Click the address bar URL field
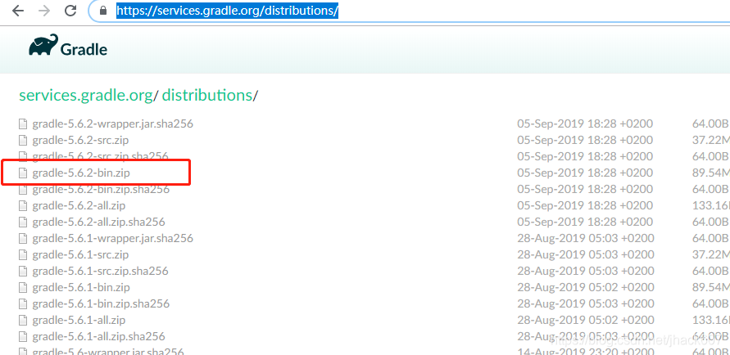The image size is (730, 355). (410, 11)
